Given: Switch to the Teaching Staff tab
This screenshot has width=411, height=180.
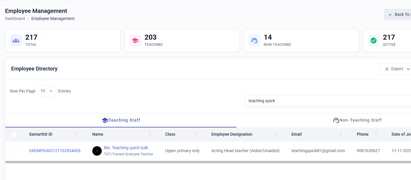Looking at the screenshot, I should (121, 120).
